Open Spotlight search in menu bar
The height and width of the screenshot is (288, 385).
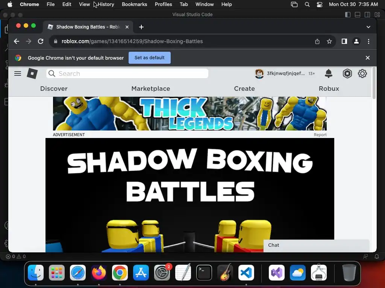(x=307, y=4)
